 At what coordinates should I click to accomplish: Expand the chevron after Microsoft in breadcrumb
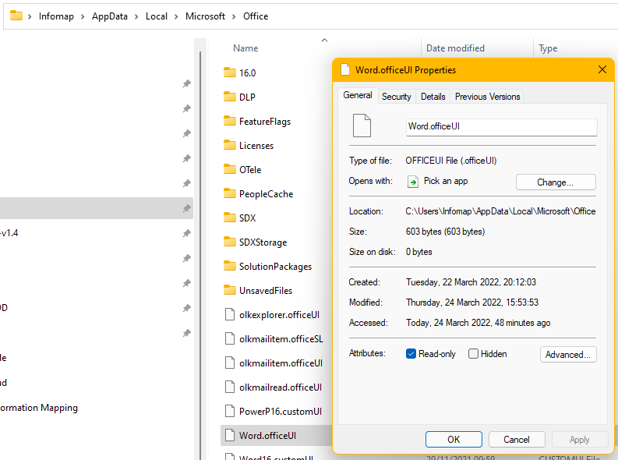(234, 16)
